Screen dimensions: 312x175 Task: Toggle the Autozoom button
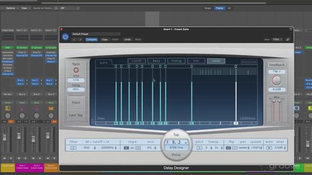(x=249, y=62)
